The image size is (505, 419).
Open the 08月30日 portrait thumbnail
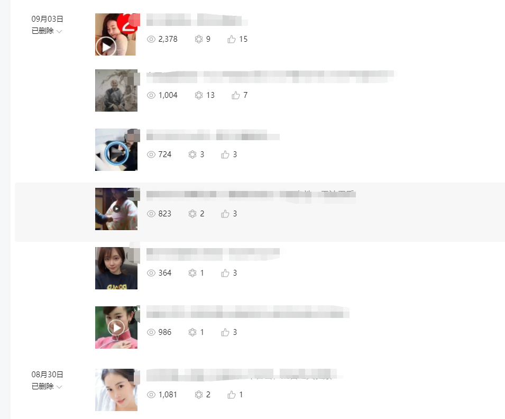point(116,390)
